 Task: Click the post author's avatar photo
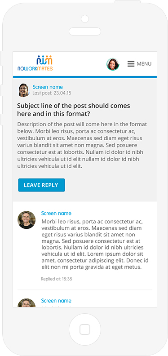[x=24, y=90]
